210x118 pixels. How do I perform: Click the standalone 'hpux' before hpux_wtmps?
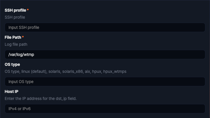(97, 71)
